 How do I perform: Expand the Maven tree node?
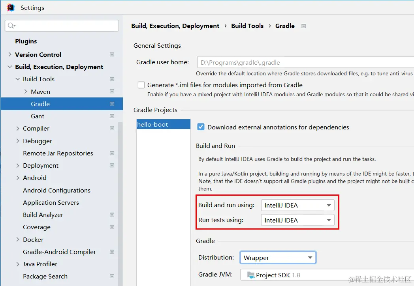(x=26, y=92)
